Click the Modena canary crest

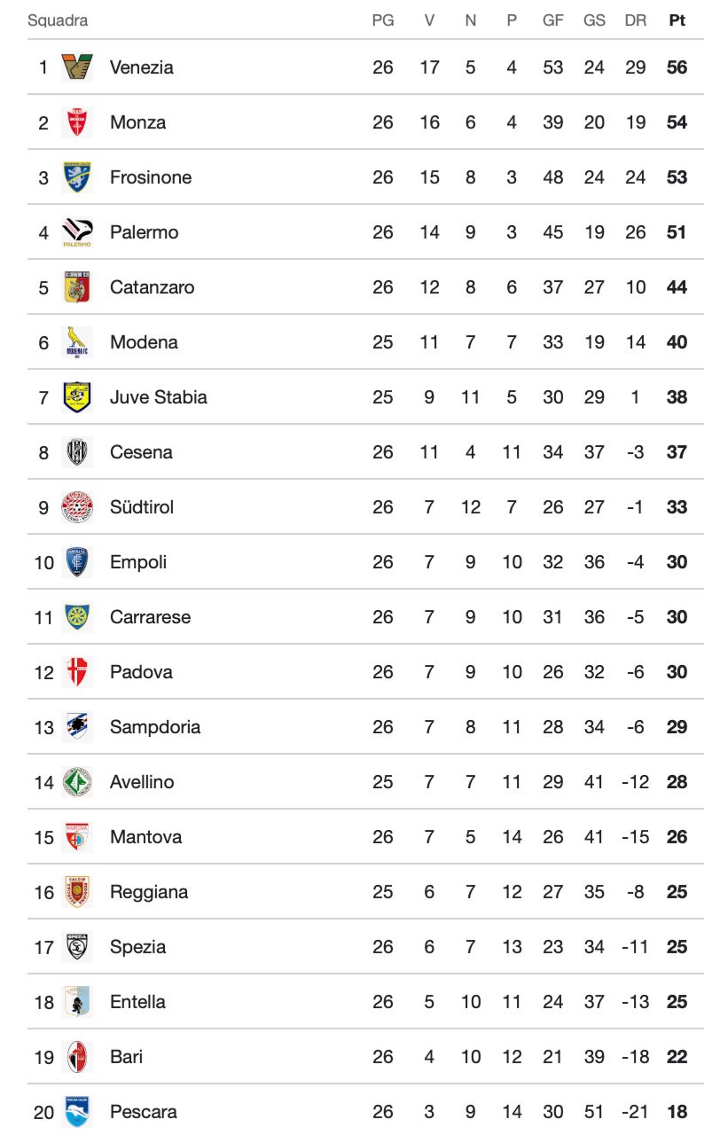pyautogui.click(x=77, y=342)
